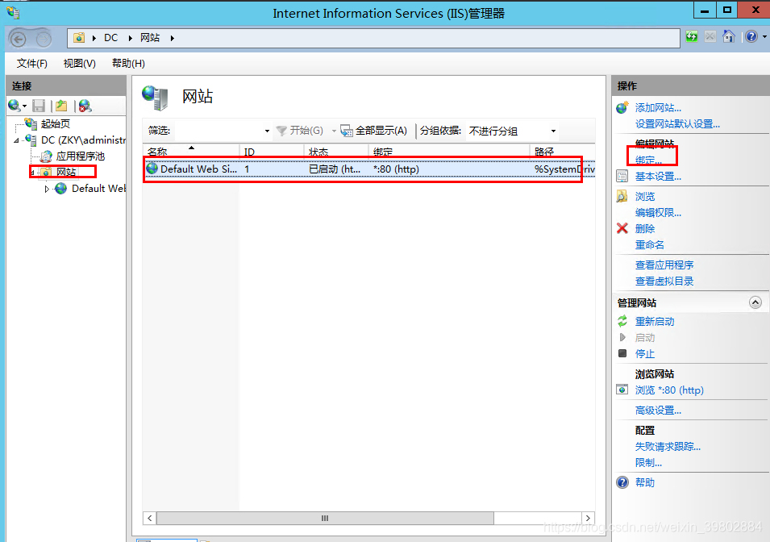This screenshot has height=542, width=770.
Task: Sort by the ID column header
Action: 272,151
